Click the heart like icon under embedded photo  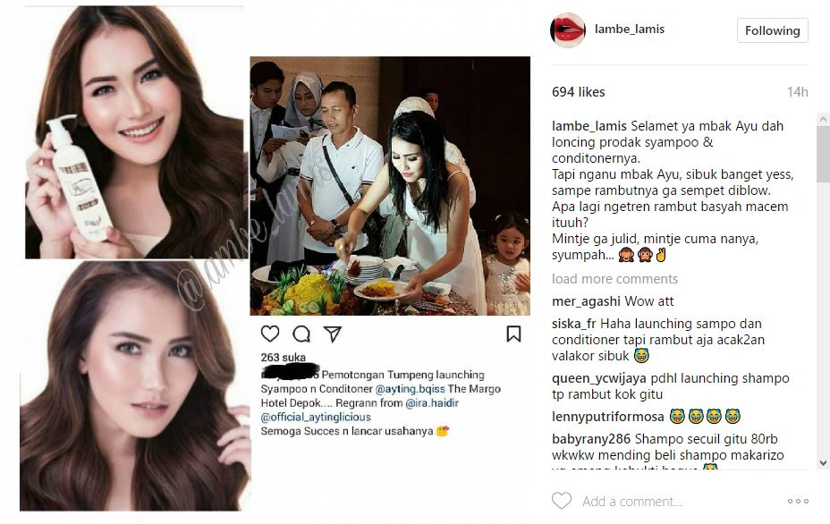point(270,334)
